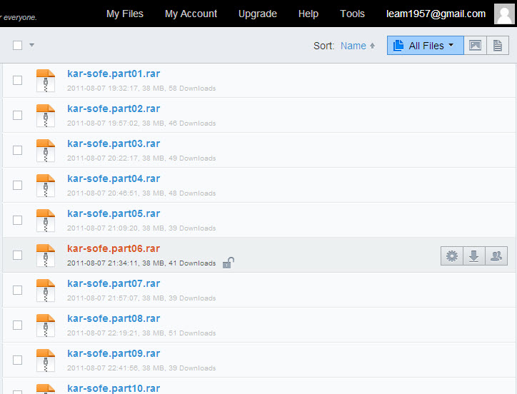Screen dimensions: 517x394
Task: Open the Sort Name dropdown
Action: [x=353, y=46]
